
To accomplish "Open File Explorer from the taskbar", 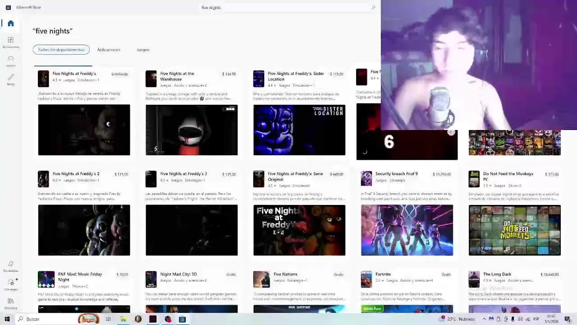I will (123, 319).
